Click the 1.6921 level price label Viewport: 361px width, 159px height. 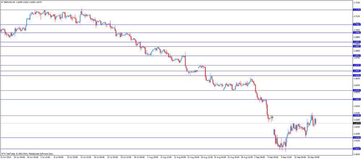(356, 42)
